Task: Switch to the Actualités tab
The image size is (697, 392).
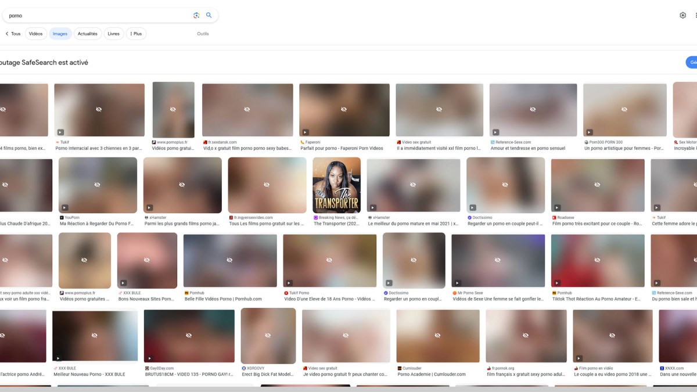Action: pos(88,34)
